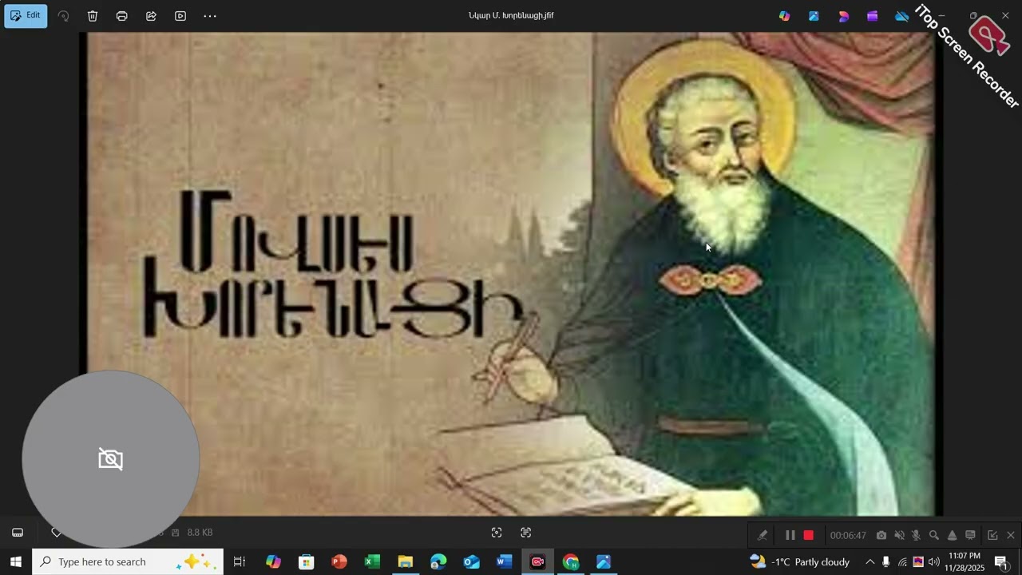Take a screenshot with recorder camera icon
This screenshot has width=1022, height=575.
881,535
